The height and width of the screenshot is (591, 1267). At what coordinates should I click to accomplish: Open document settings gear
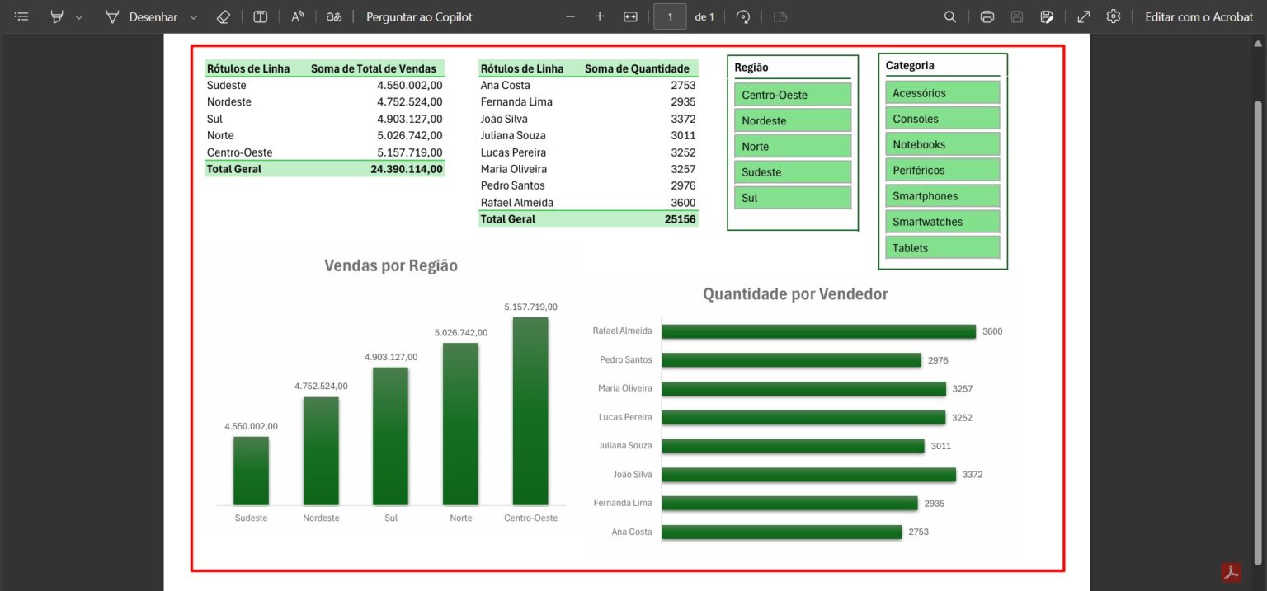click(1114, 16)
